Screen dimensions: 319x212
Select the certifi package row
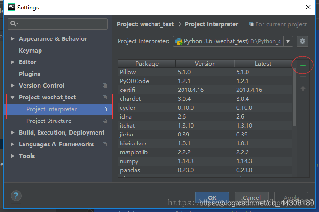coord(205,90)
